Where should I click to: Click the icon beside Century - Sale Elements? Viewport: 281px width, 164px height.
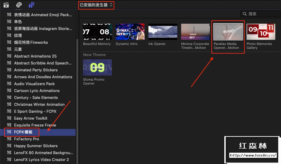[9, 97]
